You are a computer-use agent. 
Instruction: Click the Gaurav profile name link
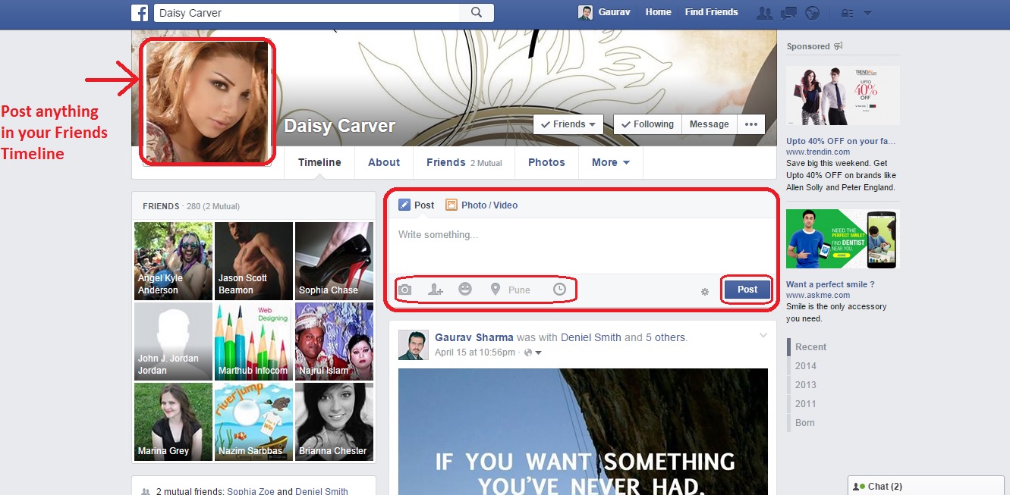point(614,12)
